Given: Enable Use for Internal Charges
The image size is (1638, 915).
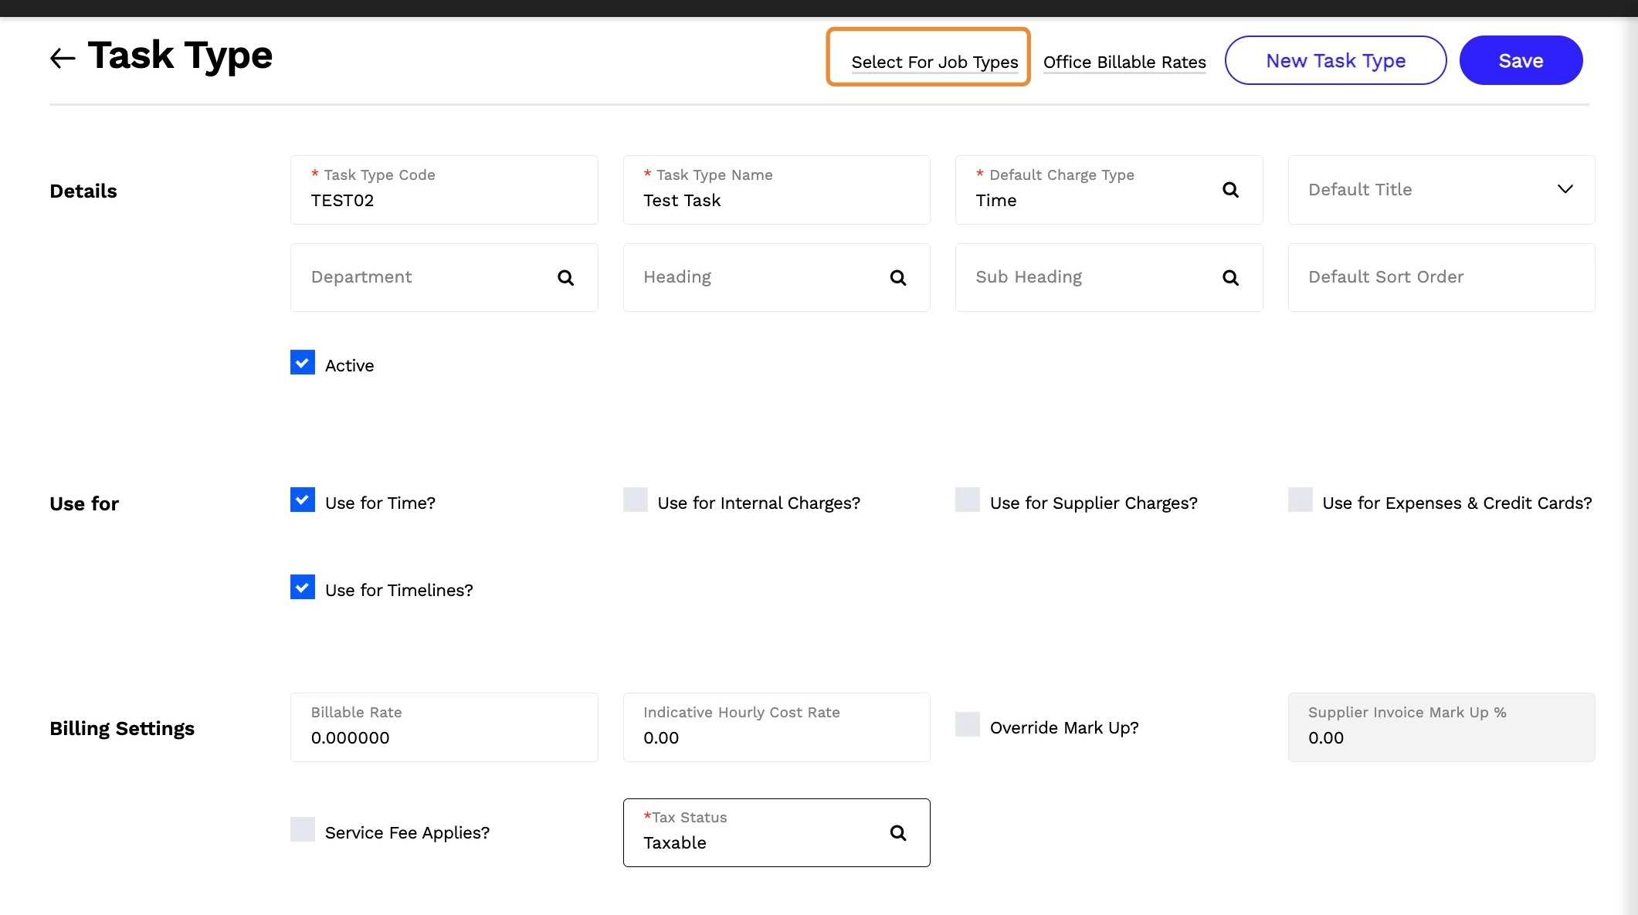Looking at the screenshot, I should point(636,500).
